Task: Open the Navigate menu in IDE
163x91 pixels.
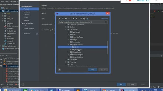Action: 13,2
